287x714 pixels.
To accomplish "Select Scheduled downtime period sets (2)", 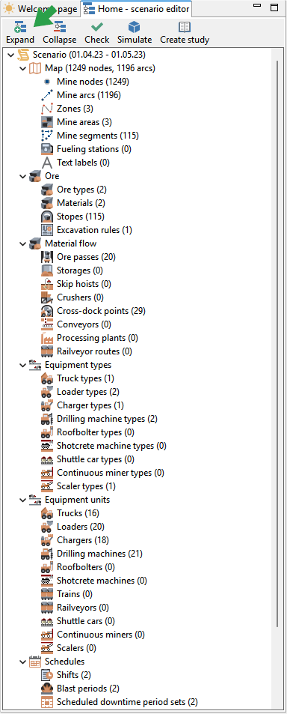I will point(128,702).
